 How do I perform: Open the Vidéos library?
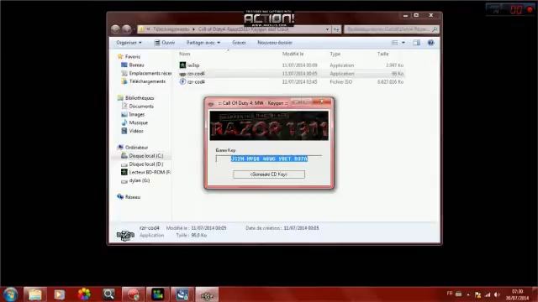click(x=136, y=131)
